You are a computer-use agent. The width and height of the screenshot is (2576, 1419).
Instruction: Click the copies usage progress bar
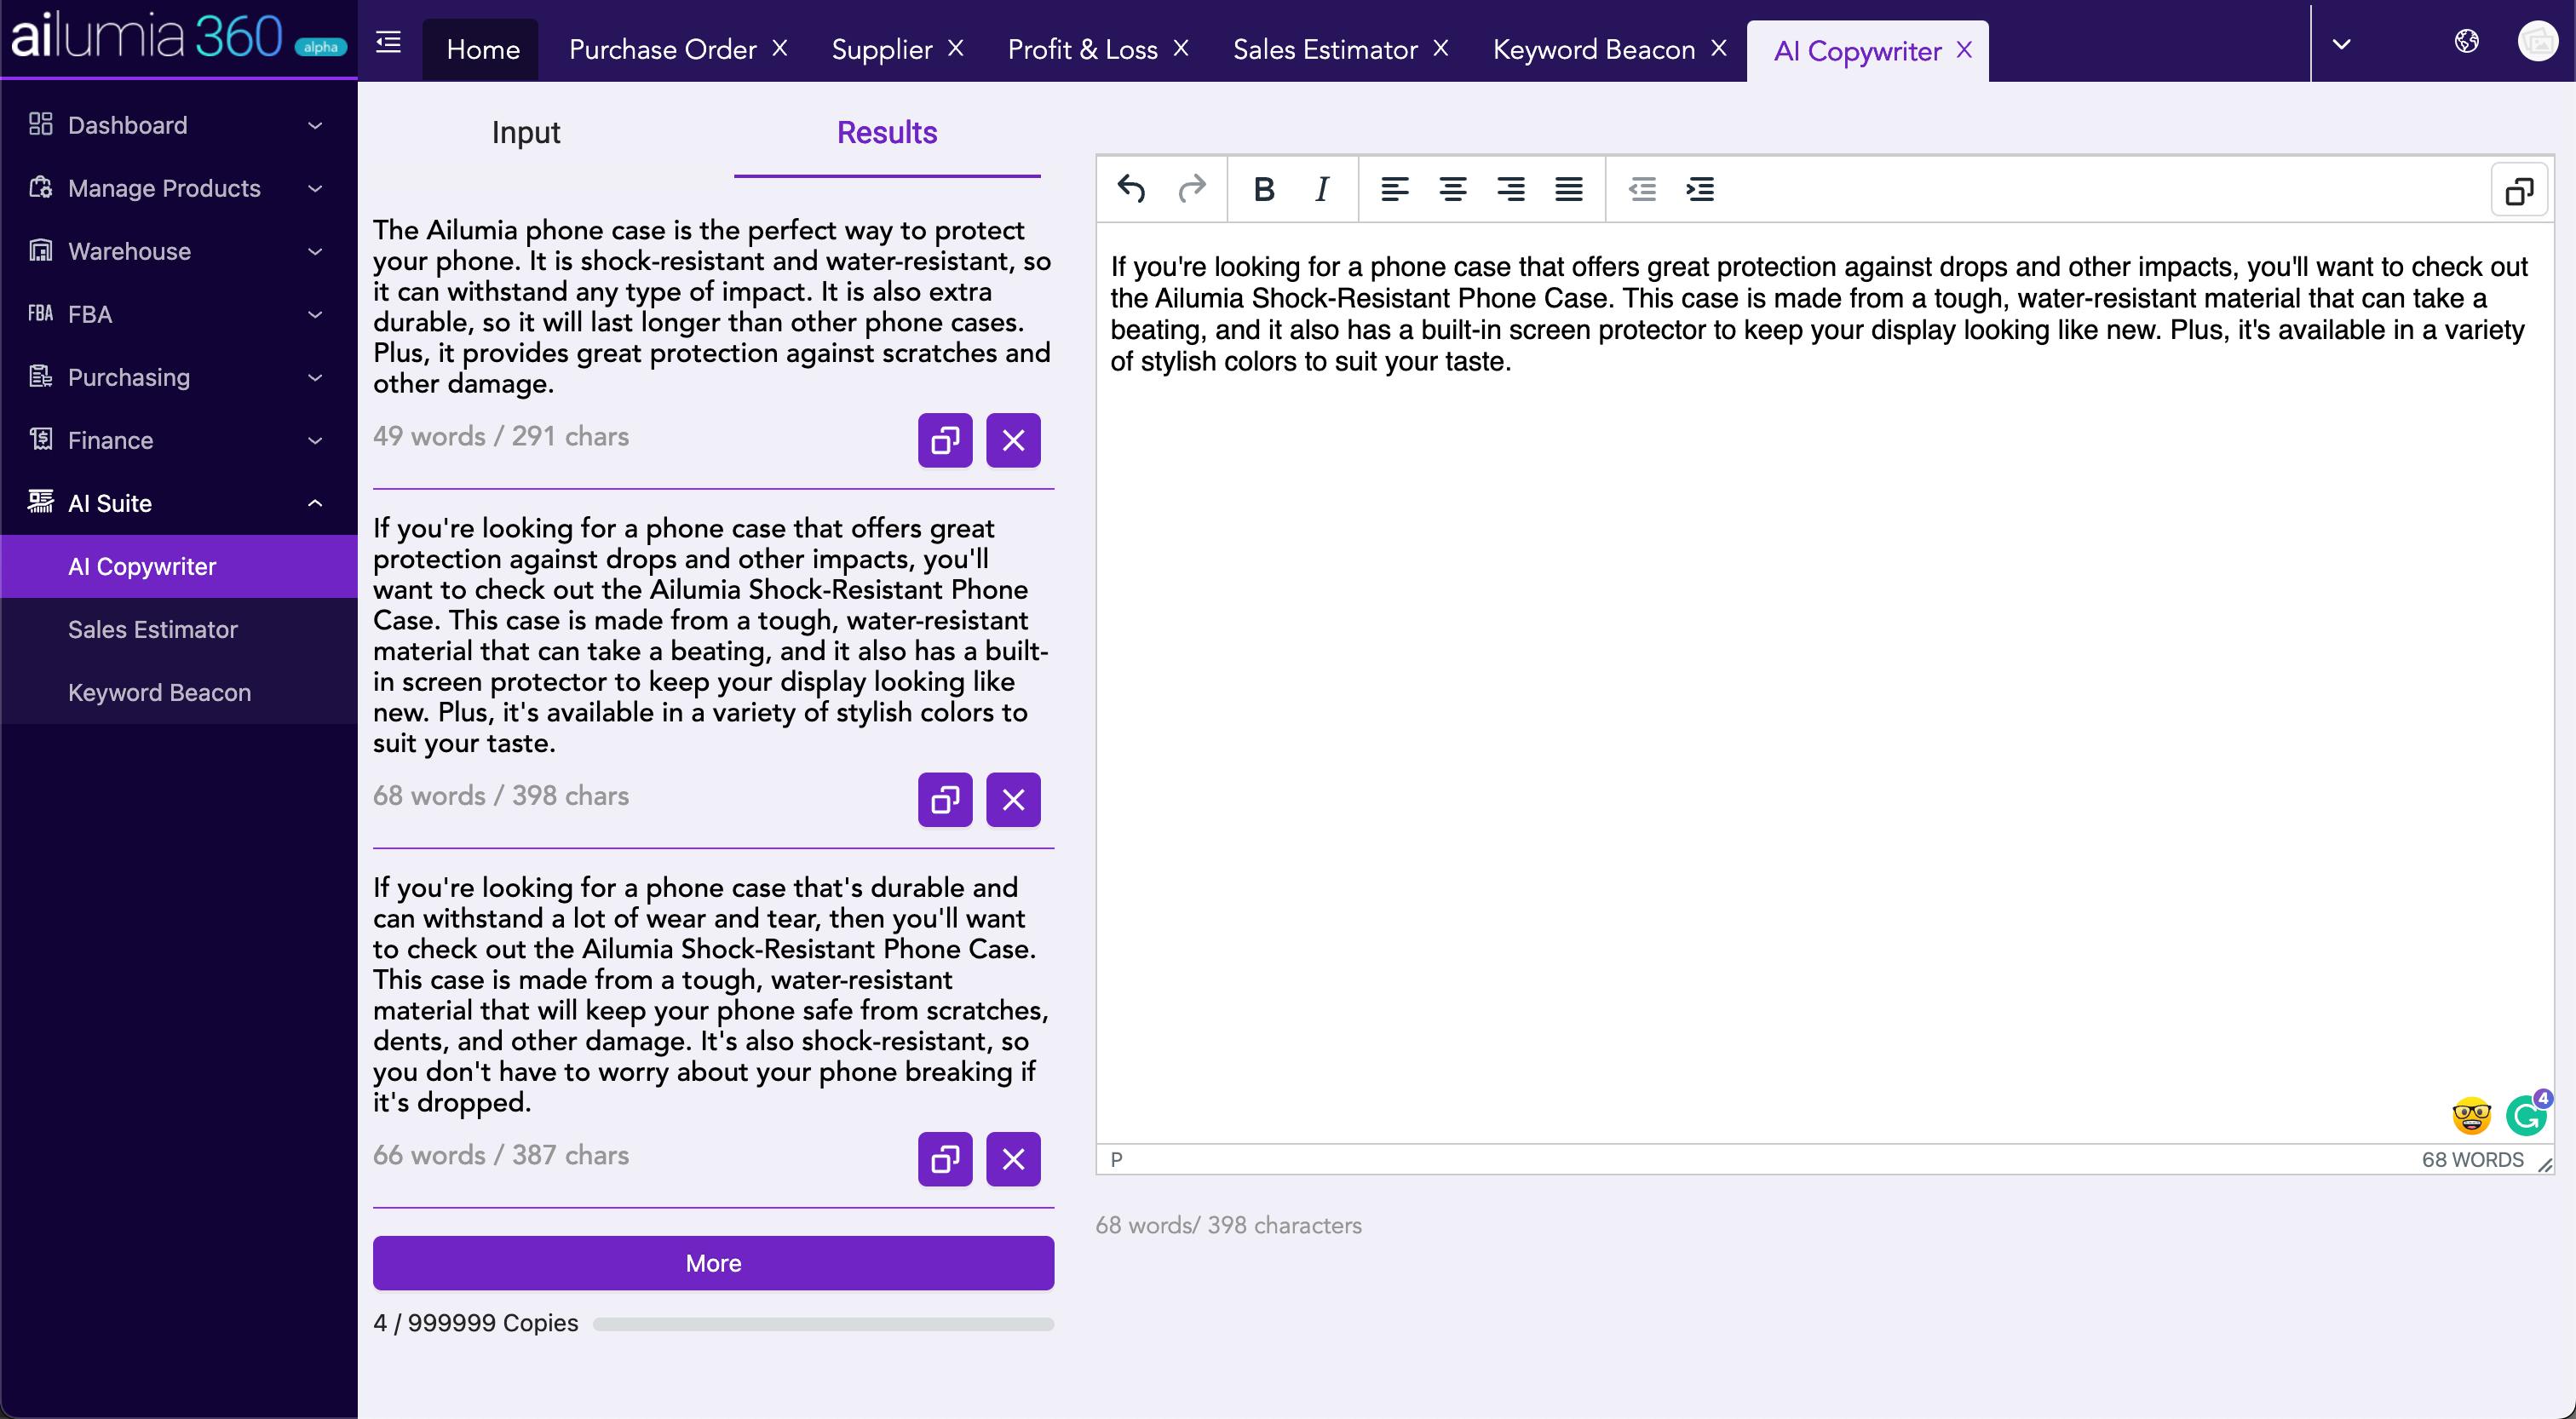[x=823, y=1323]
